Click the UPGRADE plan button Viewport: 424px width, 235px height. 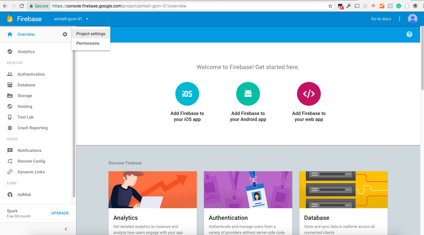click(x=60, y=213)
